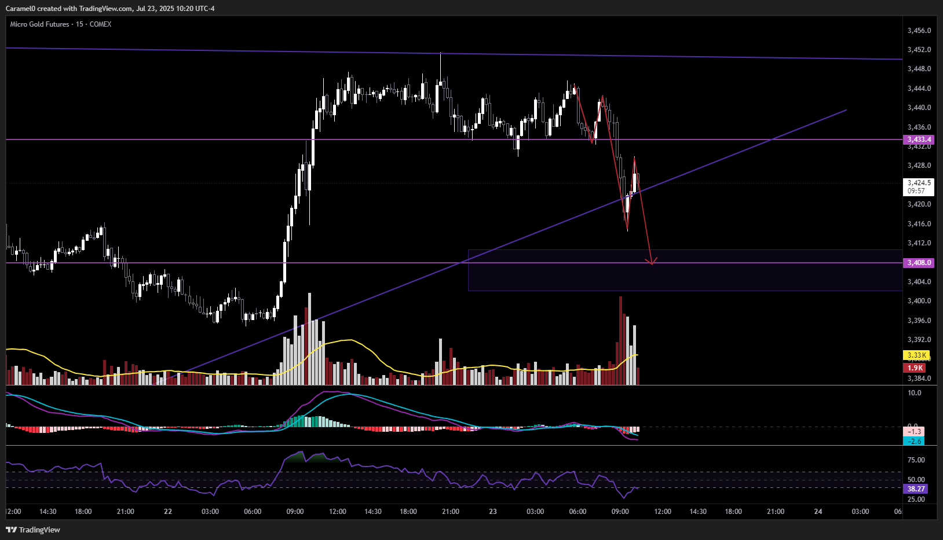Click the Micro Gold Futures 15 COMEX title

(61, 24)
